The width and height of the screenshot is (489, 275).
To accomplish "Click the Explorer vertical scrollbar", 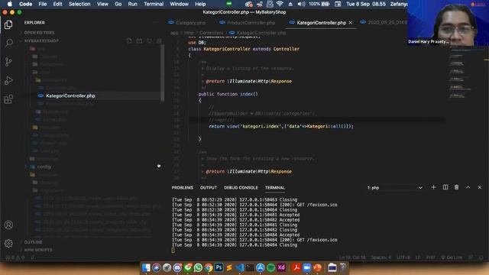I will (162, 73).
